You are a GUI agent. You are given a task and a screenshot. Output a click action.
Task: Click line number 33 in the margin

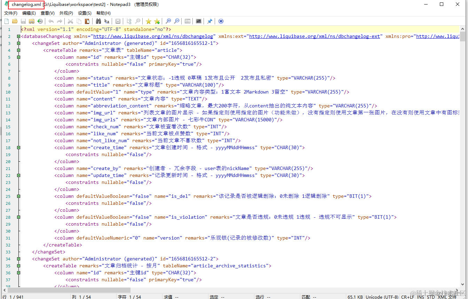click(x=8, y=252)
